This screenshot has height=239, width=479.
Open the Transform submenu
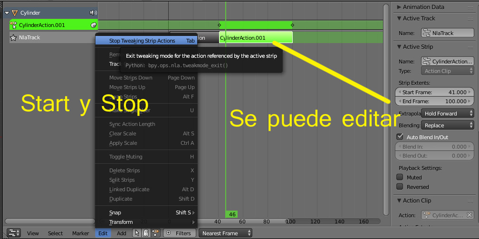click(x=146, y=222)
